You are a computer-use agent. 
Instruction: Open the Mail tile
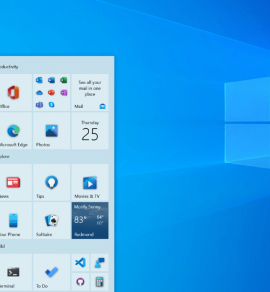[x=90, y=92]
